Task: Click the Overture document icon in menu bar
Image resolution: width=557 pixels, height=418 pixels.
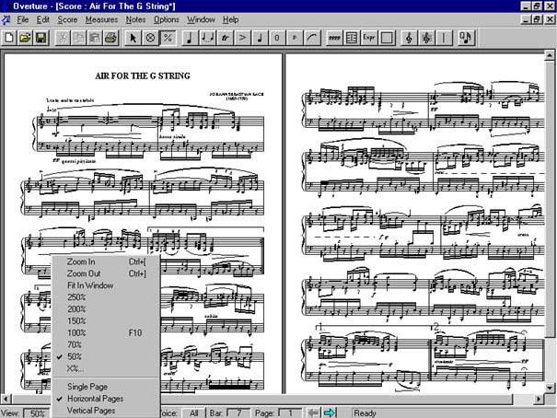Action: click(6, 19)
